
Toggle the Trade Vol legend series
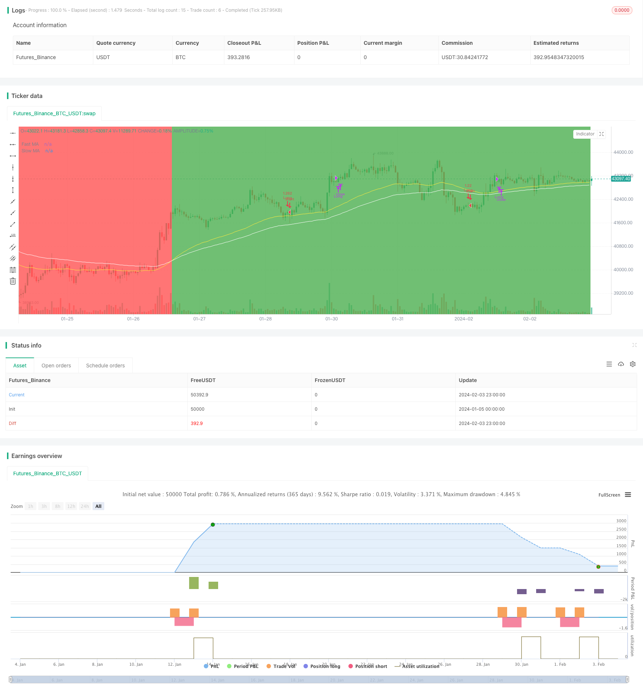coord(281,666)
